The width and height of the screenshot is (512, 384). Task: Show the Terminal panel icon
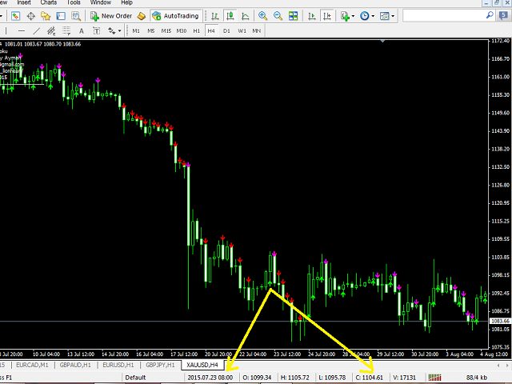click(61, 16)
